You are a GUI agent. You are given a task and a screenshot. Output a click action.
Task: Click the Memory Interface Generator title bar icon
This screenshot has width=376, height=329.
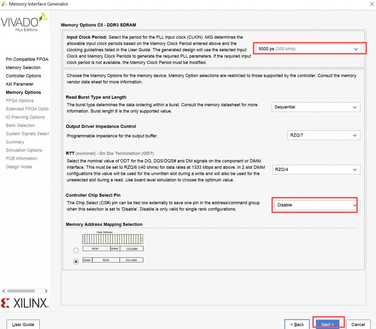point(4,4)
